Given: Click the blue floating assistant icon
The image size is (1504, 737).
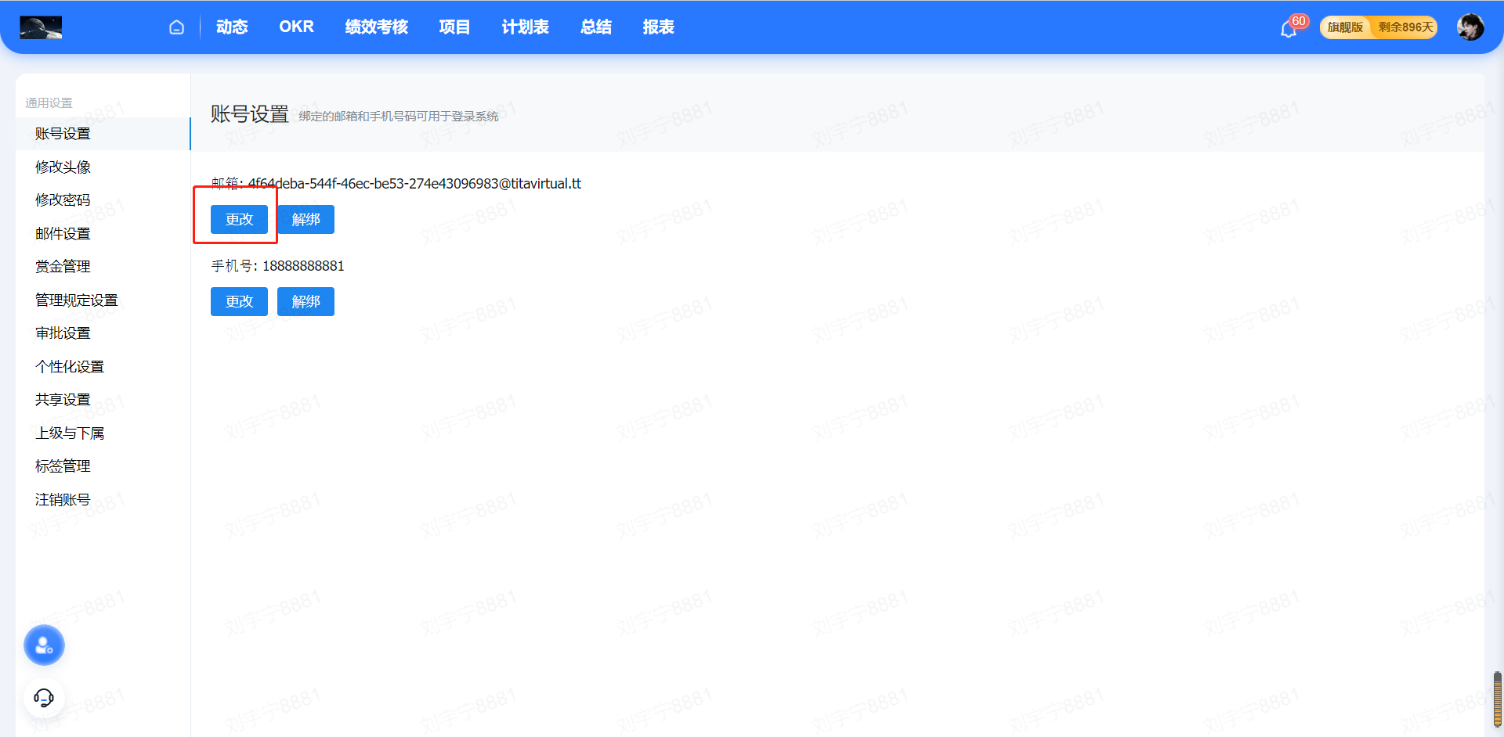Looking at the screenshot, I should [44, 645].
